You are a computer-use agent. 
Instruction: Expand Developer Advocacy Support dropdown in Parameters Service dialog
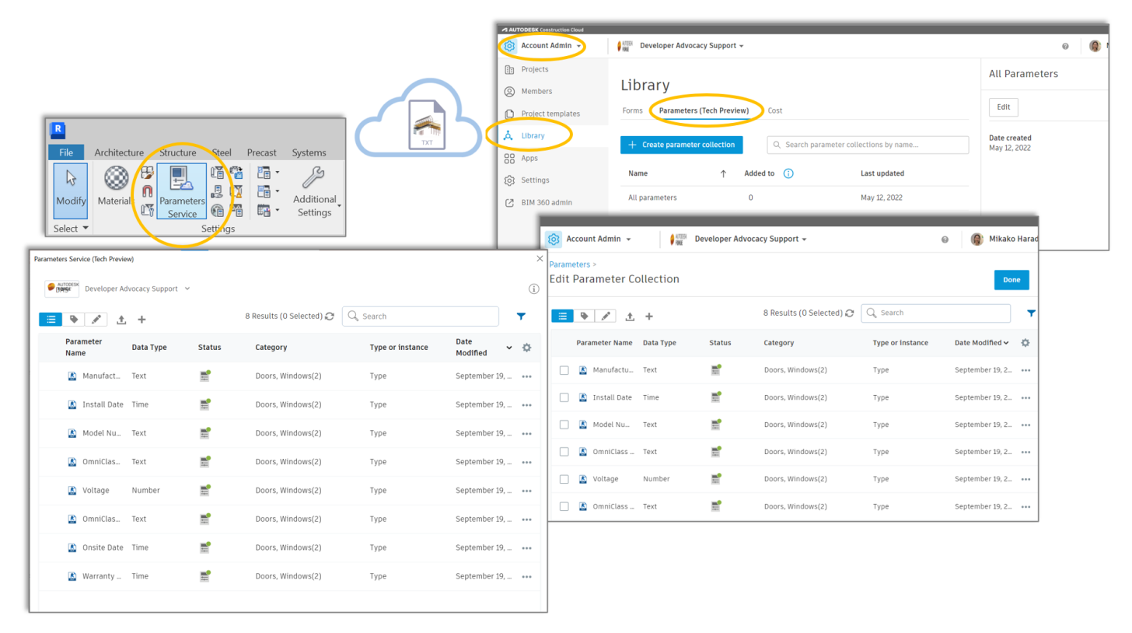[x=187, y=289]
